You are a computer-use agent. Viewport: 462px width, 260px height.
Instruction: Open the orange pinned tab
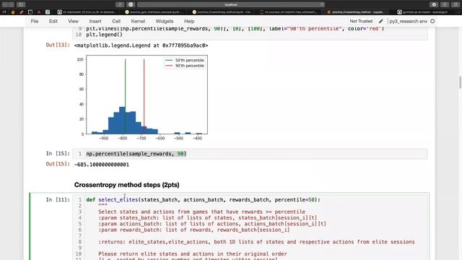click(13, 12)
